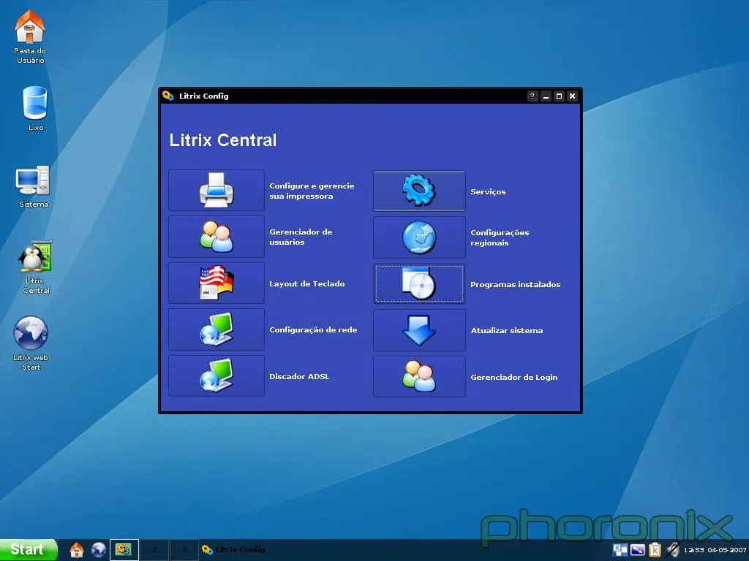Switch to virtual desktop 2
The image size is (749, 561).
154,550
